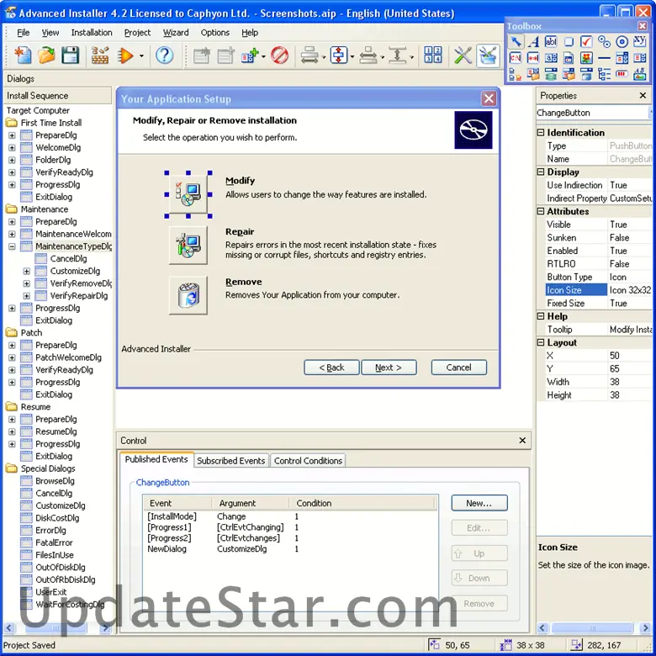The image size is (656, 656).
Task: Select the pointer arrow tool in Toolbox
Action: point(516,41)
